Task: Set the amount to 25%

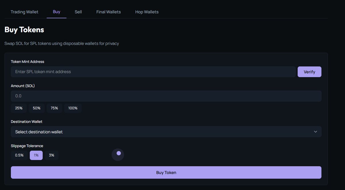Action: [x=19, y=108]
